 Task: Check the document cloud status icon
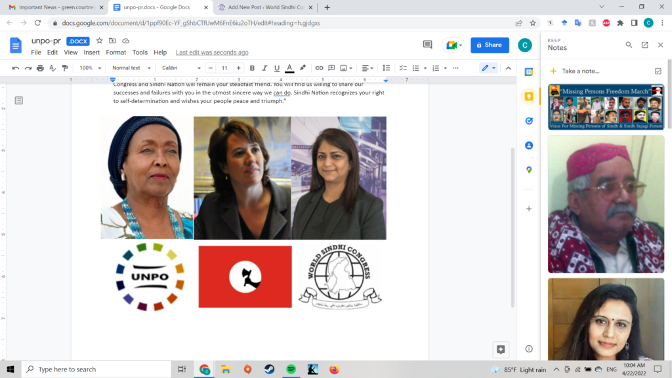pyautogui.click(x=125, y=41)
